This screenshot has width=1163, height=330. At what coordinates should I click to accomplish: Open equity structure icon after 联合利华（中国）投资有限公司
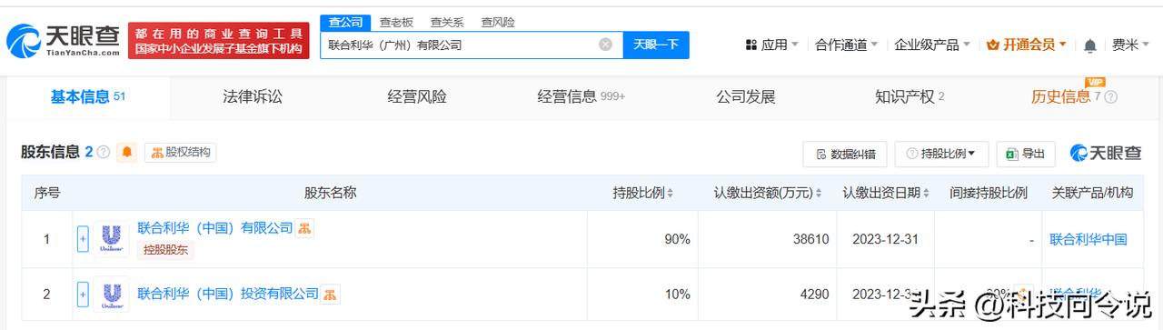tap(331, 294)
